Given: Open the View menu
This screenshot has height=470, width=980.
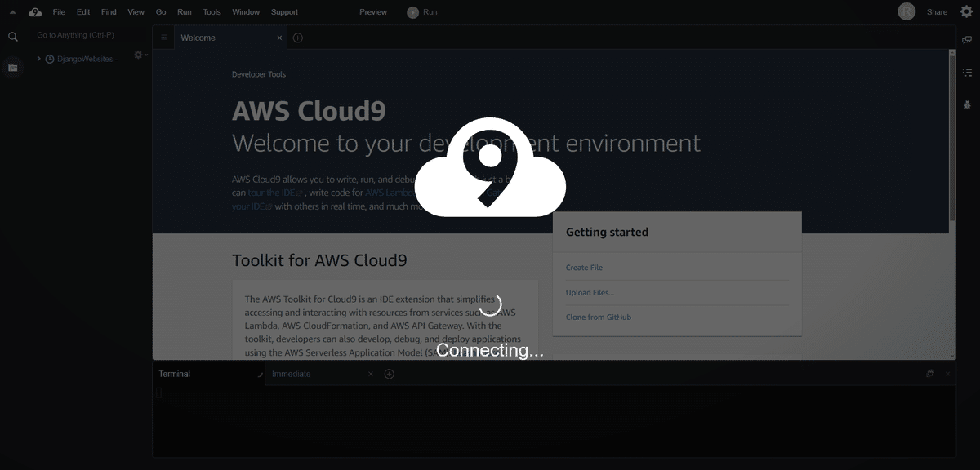Looking at the screenshot, I should [x=136, y=12].
